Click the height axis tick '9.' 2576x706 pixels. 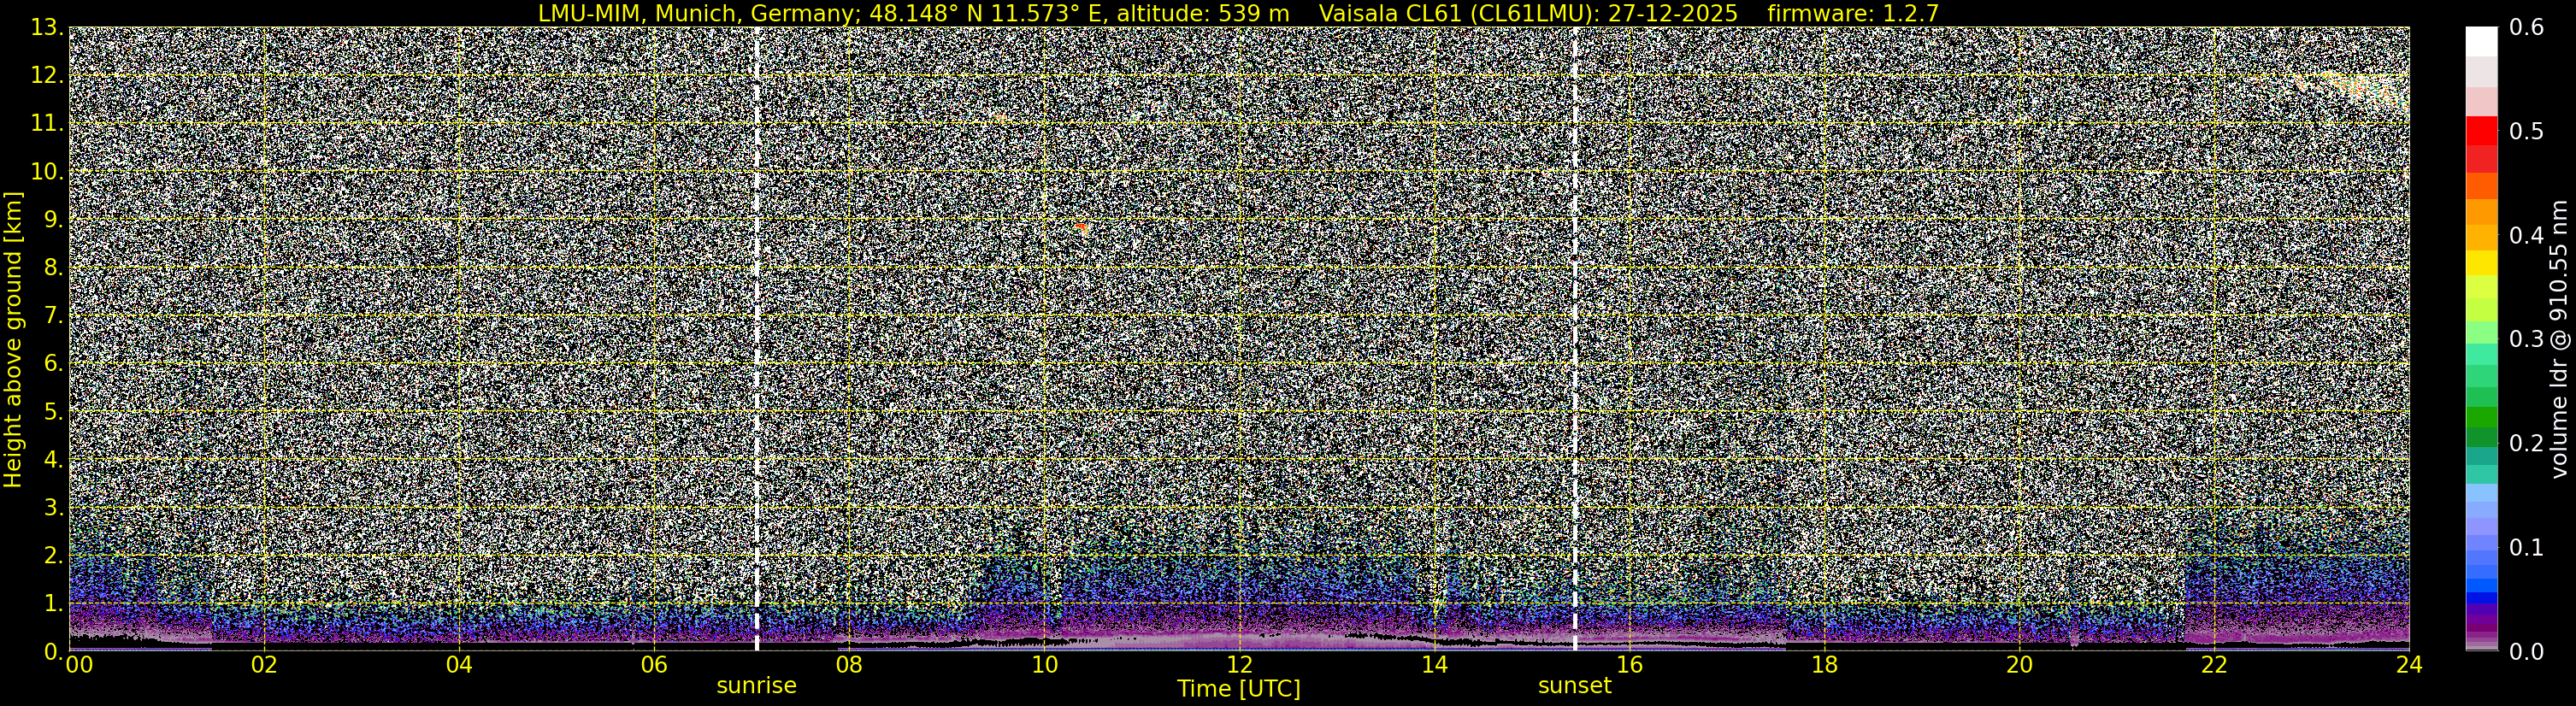(x=54, y=220)
